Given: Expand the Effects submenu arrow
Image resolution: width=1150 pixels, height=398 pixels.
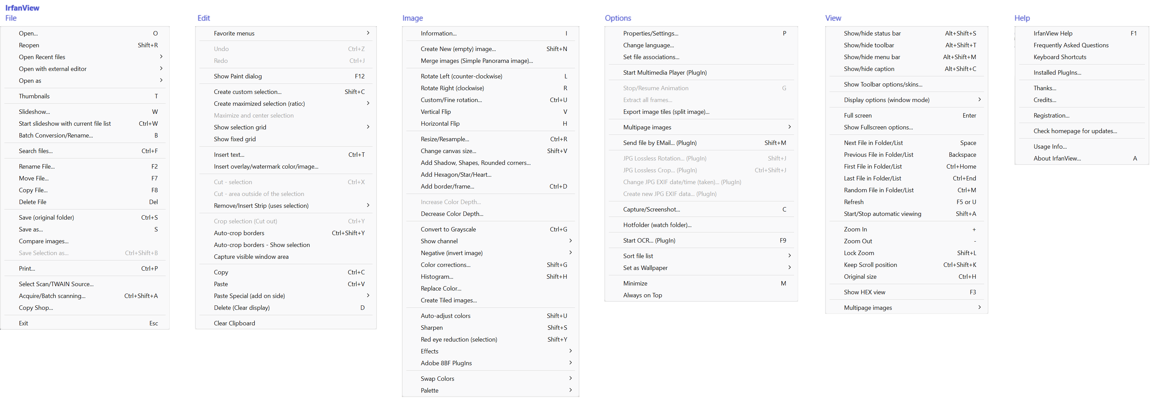Looking at the screenshot, I should point(570,351).
